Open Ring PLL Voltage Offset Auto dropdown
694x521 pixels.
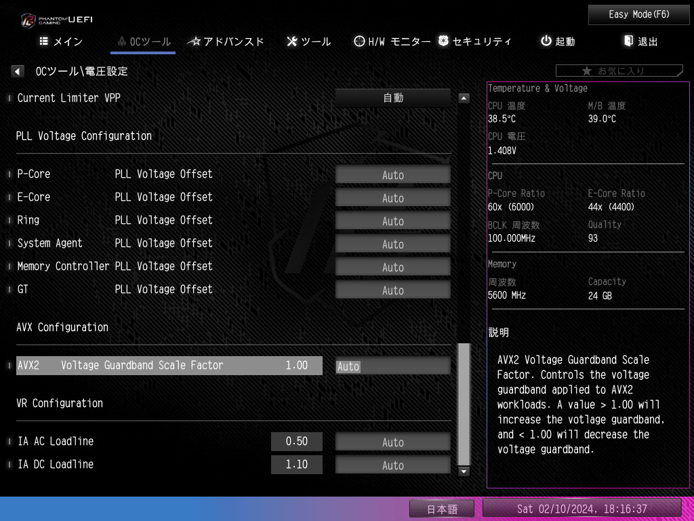[x=393, y=220]
